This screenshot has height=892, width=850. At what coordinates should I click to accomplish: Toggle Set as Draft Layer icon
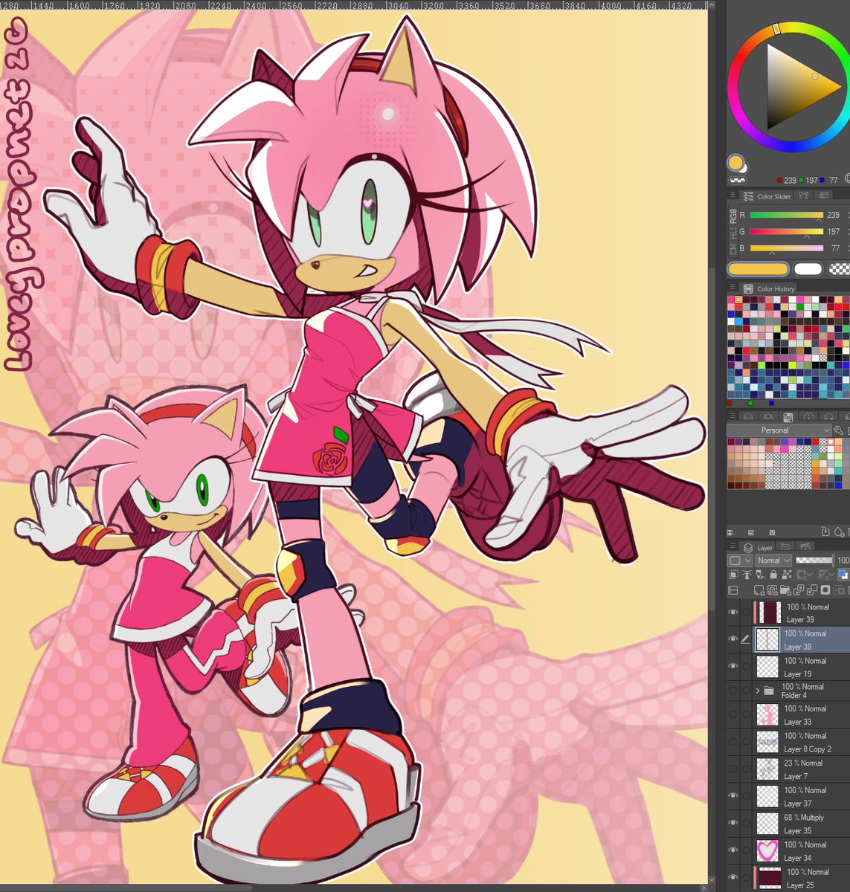[x=760, y=575]
